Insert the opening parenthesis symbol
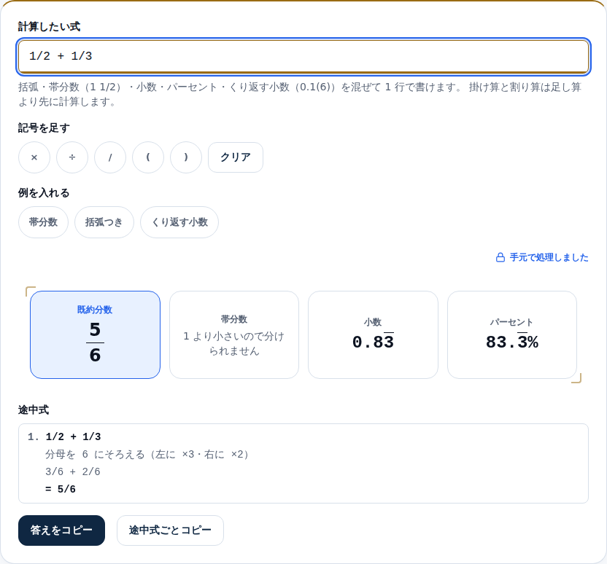 (148, 157)
